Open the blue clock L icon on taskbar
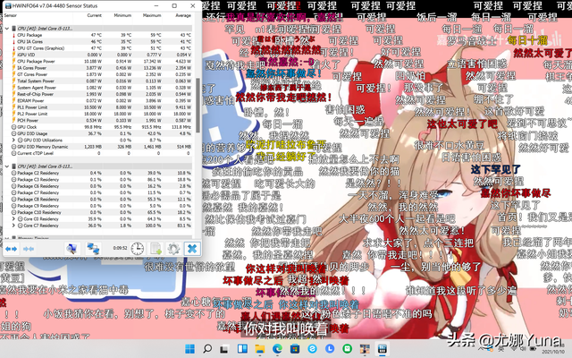 [330, 349]
